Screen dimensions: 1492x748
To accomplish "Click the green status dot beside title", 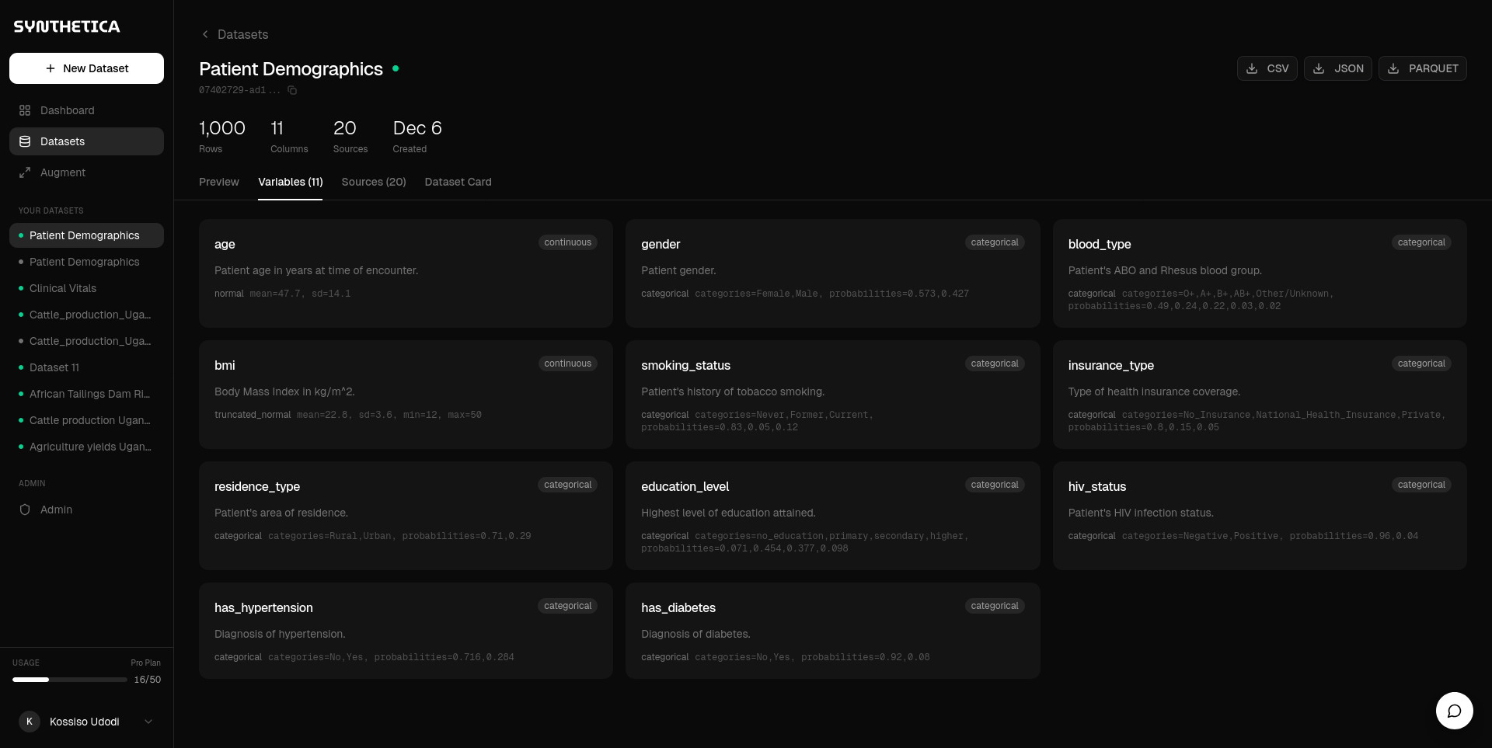I will [396, 68].
